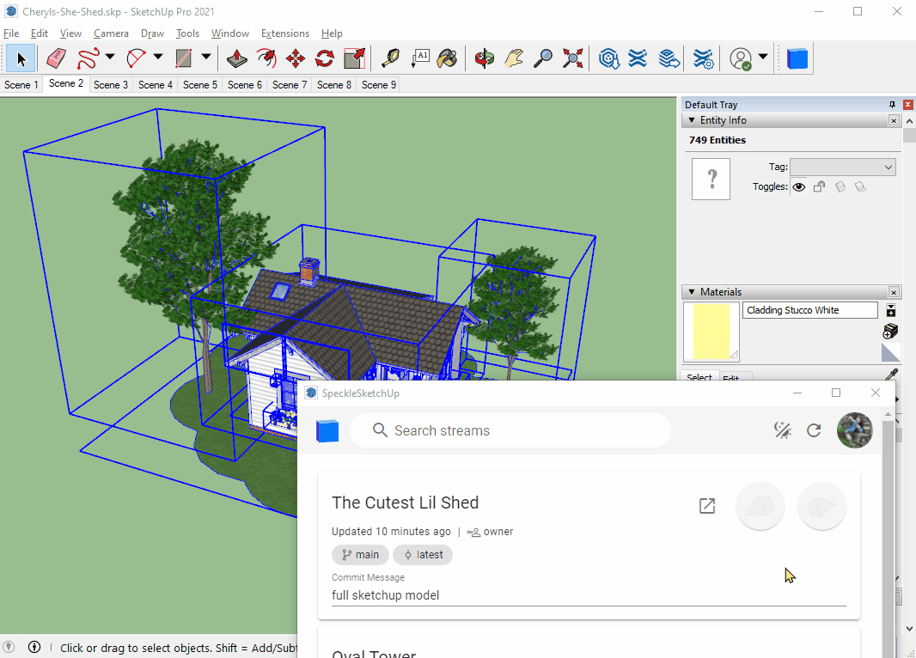This screenshot has width=916, height=658.
Task: Activate the Orbit camera tool
Action: 485,58
